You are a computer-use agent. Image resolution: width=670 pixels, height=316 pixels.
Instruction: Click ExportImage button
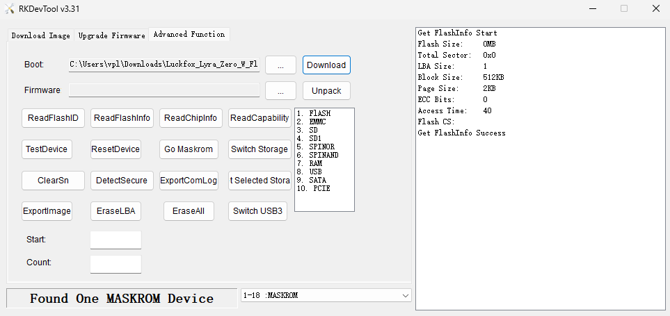click(x=47, y=211)
